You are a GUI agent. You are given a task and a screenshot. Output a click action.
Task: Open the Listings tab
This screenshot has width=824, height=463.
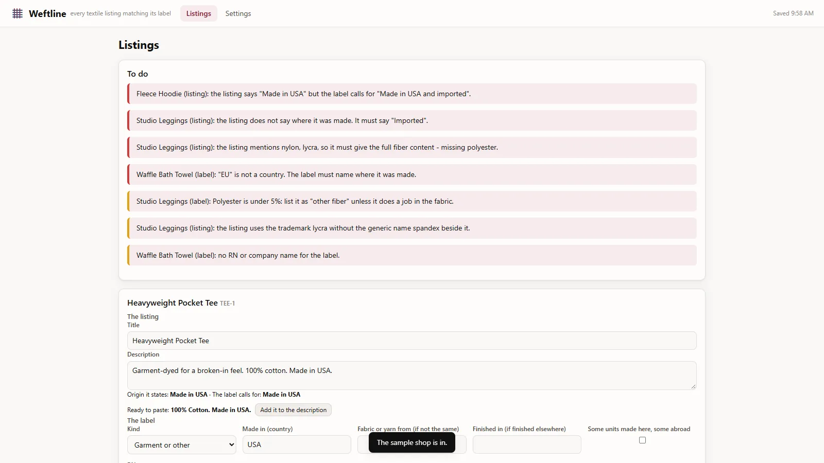click(199, 13)
